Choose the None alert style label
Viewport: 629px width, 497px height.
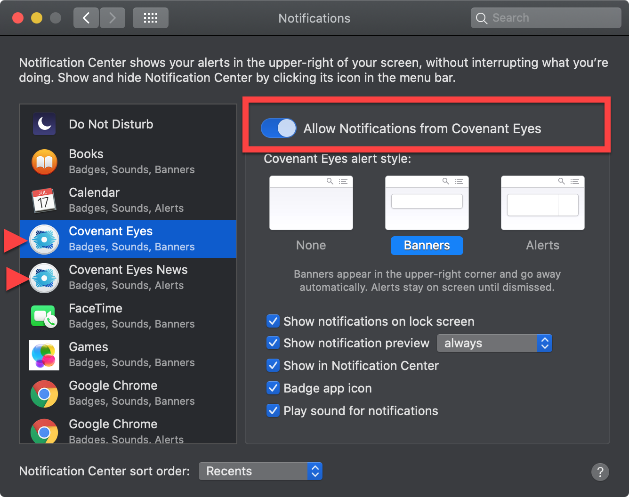311,245
